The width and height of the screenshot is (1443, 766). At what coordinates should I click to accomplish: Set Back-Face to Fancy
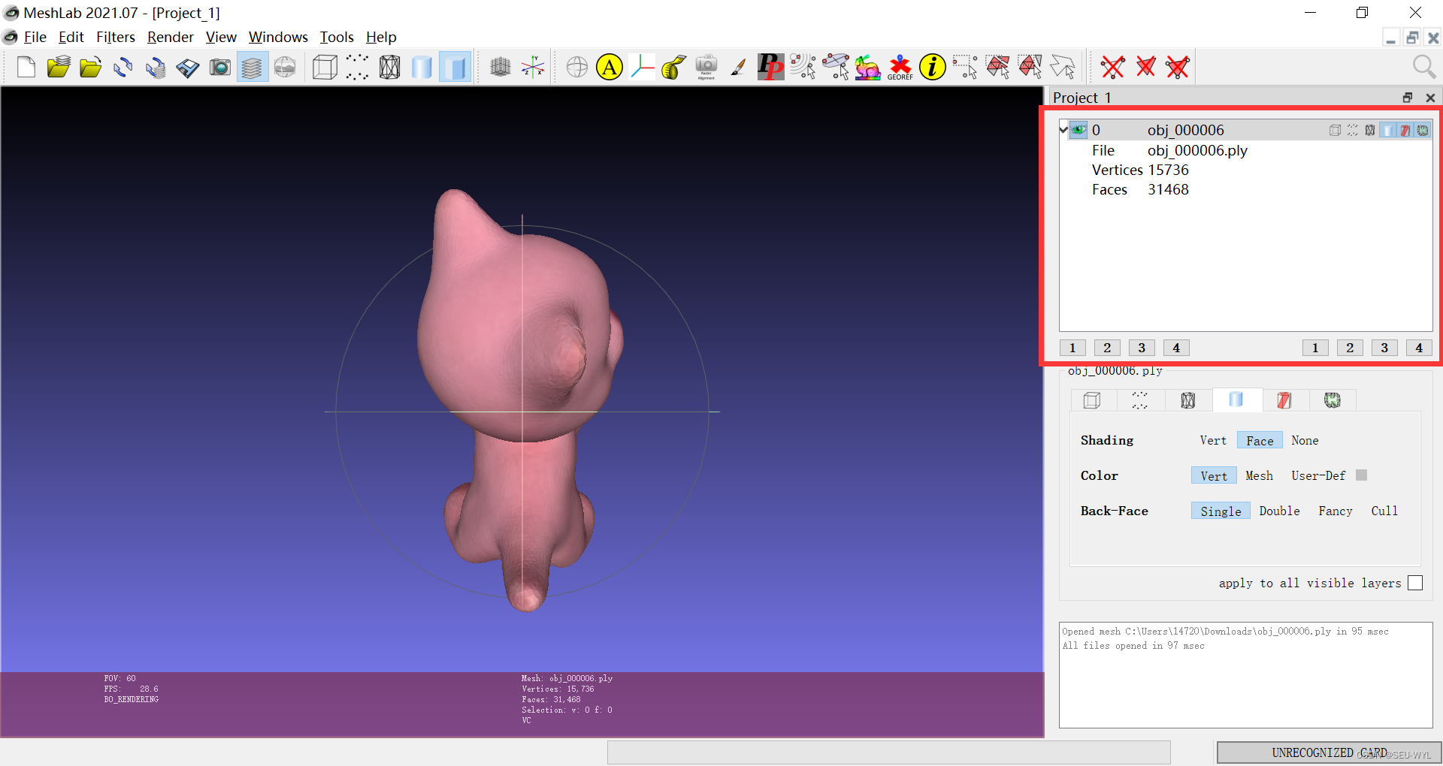coord(1336,511)
